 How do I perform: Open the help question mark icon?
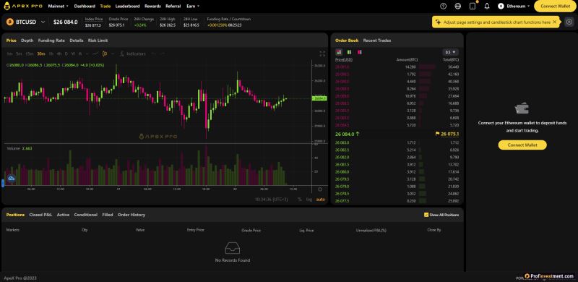click(444, 6)
